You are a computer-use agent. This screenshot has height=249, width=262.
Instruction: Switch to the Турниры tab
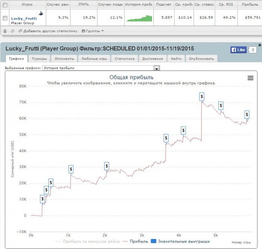point(39,59)
